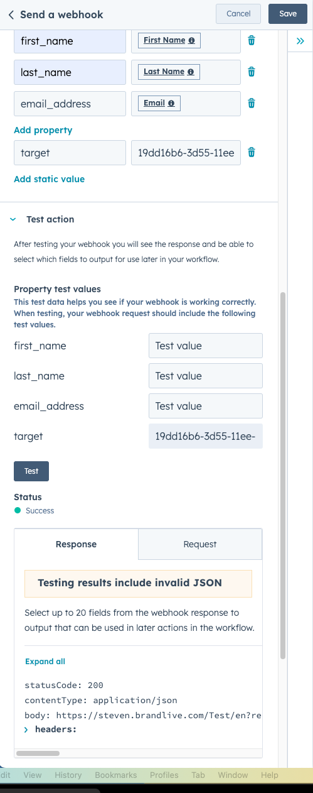Click the first_name test value field
Viewport: 313px width, 793px height.
pyautogui.click(x=206, y=346)
